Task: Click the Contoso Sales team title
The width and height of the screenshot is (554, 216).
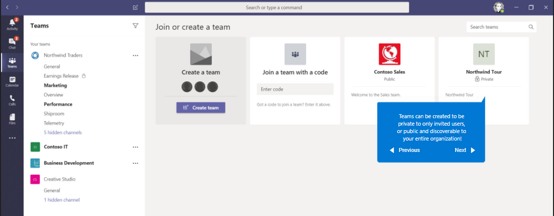Action: coord(390,72)
